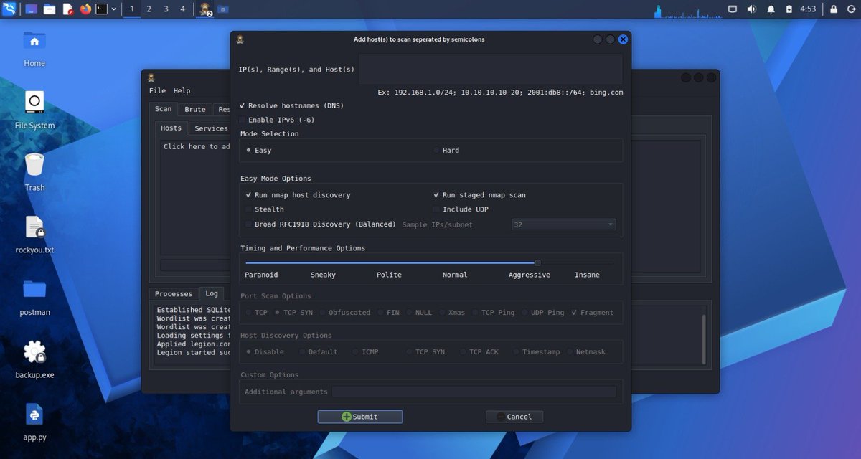Click the Legion icon in the dialog title bar
The width and height of the screenshot is (861, 459).
tap(240, 39)
